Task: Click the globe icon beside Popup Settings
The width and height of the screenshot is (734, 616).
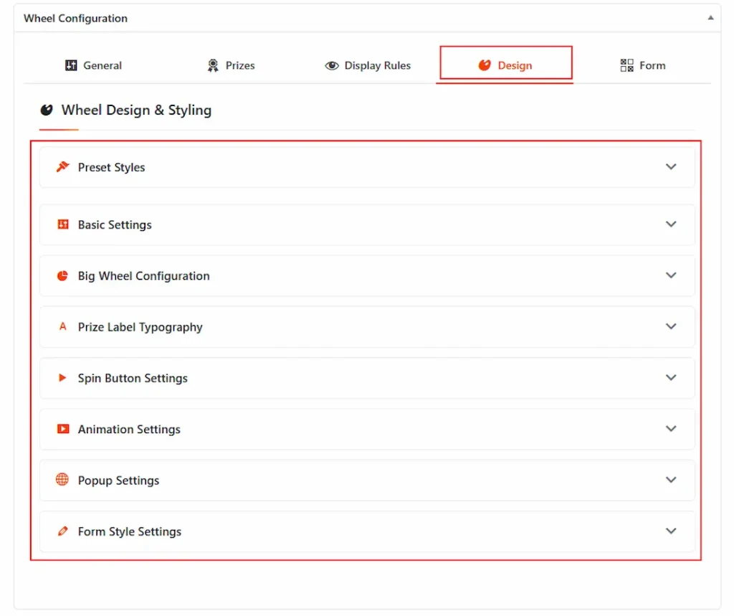Action: tap(63, 480)
